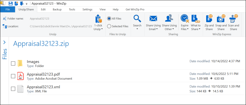Click the Appraisal32123.zip heading
Screen dimensions: 246x105
click(x=41, y=44)
